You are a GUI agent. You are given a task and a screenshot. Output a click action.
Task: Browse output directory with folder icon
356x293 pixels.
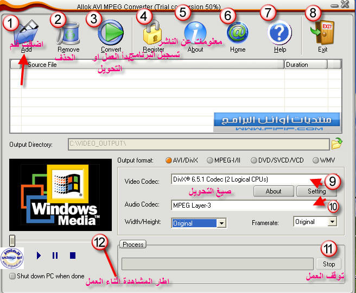(x=336, y=144)
